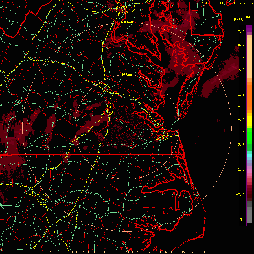This screenshot has height=254, width=254.
Task: Pick the bright green band on the color scale
Action: coord(249,136)
